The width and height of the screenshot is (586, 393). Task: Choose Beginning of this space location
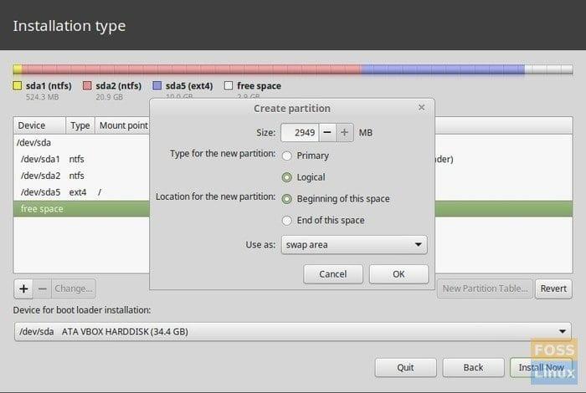pyautogui.click(x=287, y=199)
